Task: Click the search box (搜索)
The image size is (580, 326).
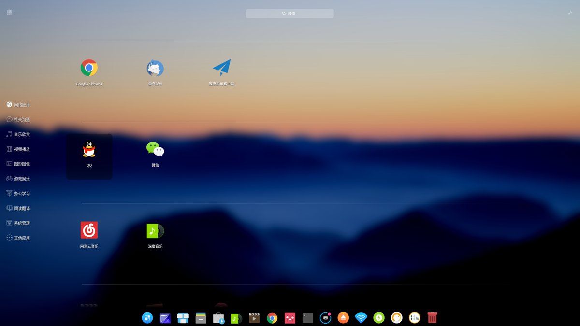Action: [290, 14]
